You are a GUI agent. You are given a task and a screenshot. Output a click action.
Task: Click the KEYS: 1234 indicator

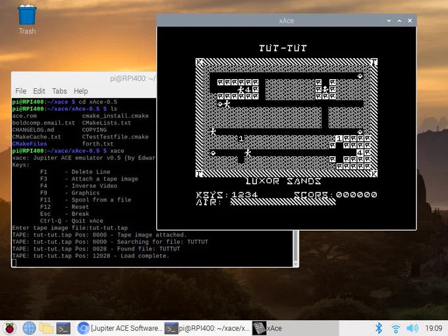[x=227, y=195]
